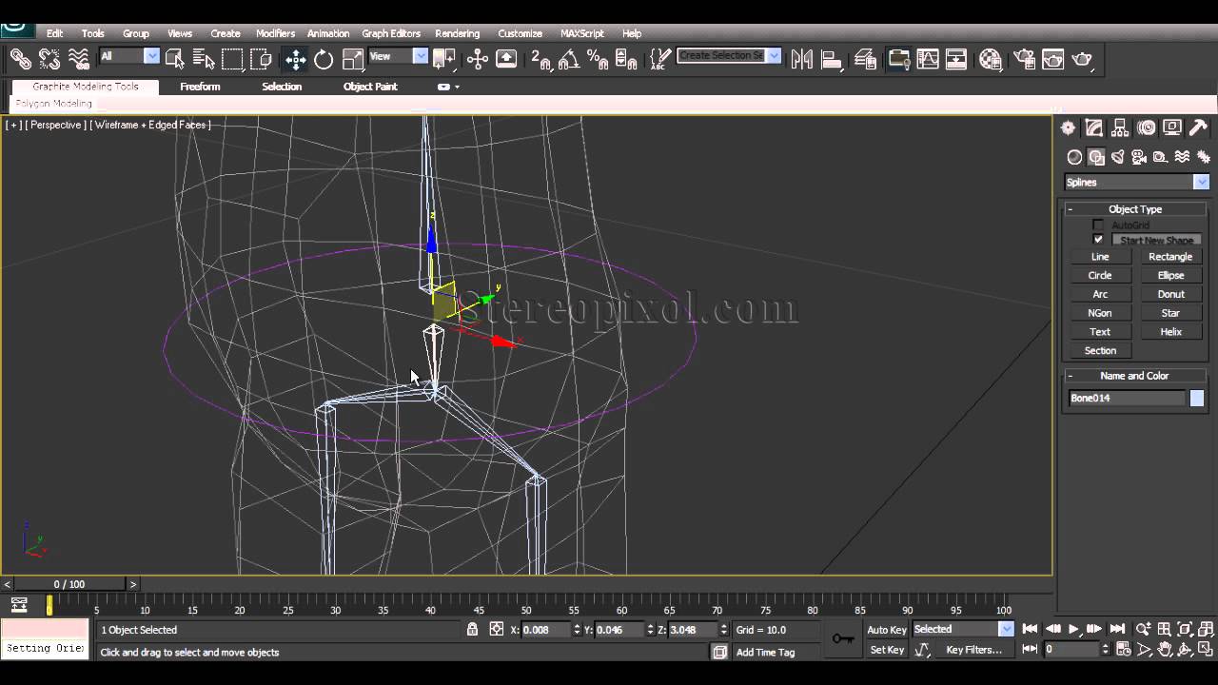Pick the Select and Scale tool

point(352,59)
